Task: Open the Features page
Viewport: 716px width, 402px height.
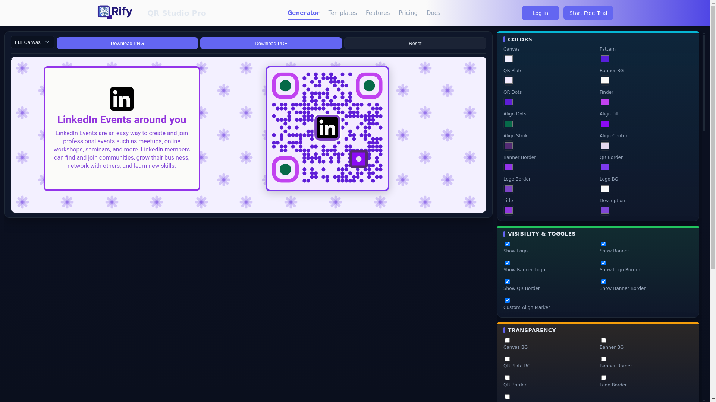Action: tap(378, 13)
